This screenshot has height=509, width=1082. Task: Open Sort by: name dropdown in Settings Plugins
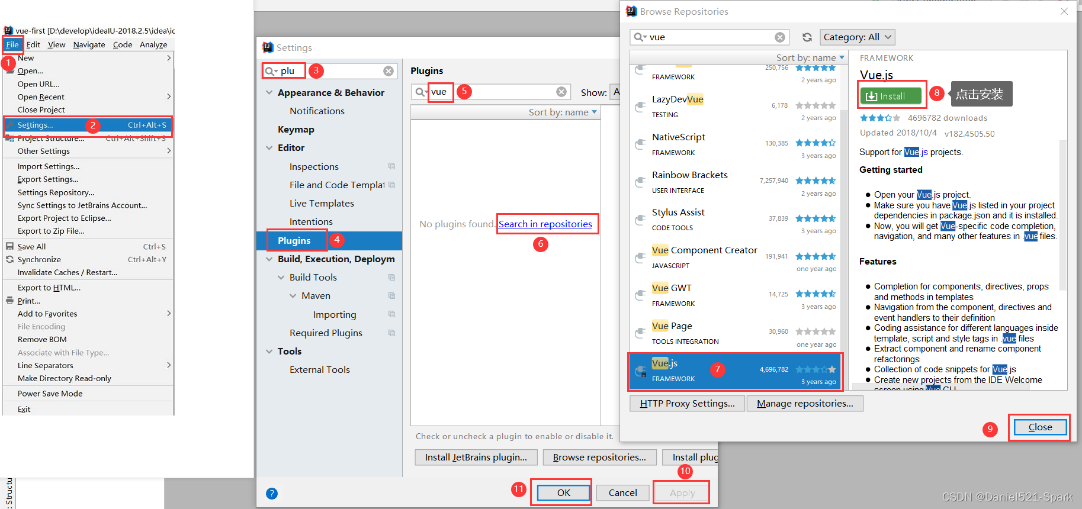(x=563, y=112)
